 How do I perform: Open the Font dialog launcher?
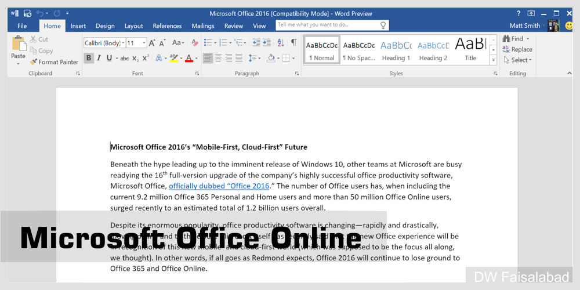pyautogui.click(x=197, y=74)
